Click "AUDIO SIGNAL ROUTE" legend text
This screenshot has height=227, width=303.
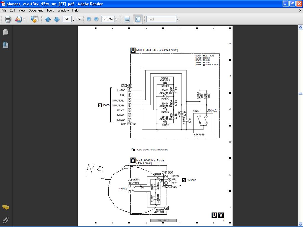click(x=152, y=150)
